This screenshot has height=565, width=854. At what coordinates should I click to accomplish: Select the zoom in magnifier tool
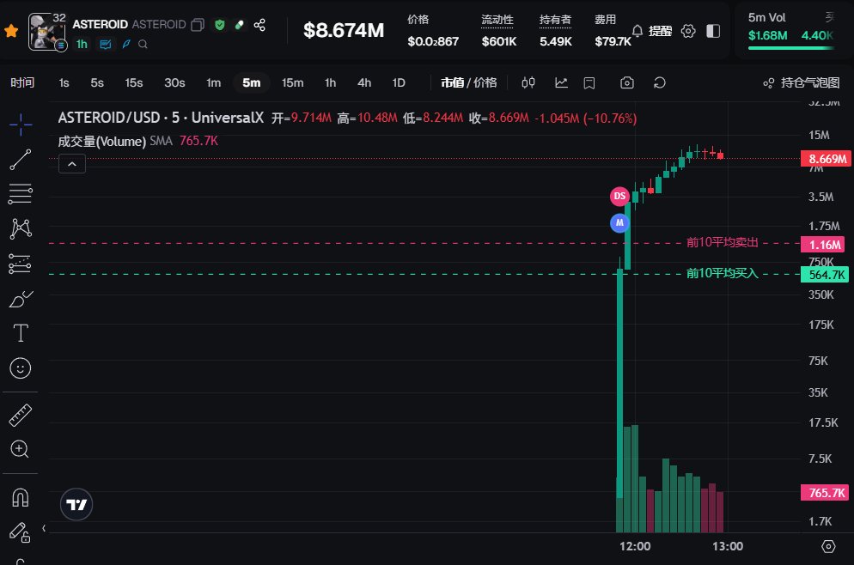click(x=20, y=449)
